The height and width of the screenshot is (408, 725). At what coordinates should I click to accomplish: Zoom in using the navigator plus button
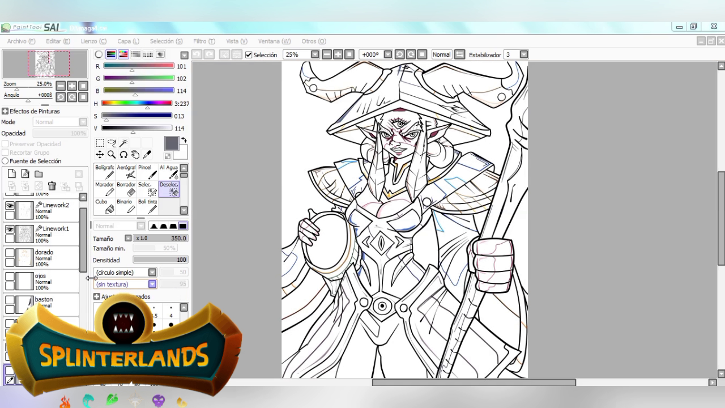pos(72,86)
